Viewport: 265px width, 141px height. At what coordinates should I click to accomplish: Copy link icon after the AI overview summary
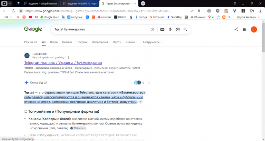click(140, 102)
